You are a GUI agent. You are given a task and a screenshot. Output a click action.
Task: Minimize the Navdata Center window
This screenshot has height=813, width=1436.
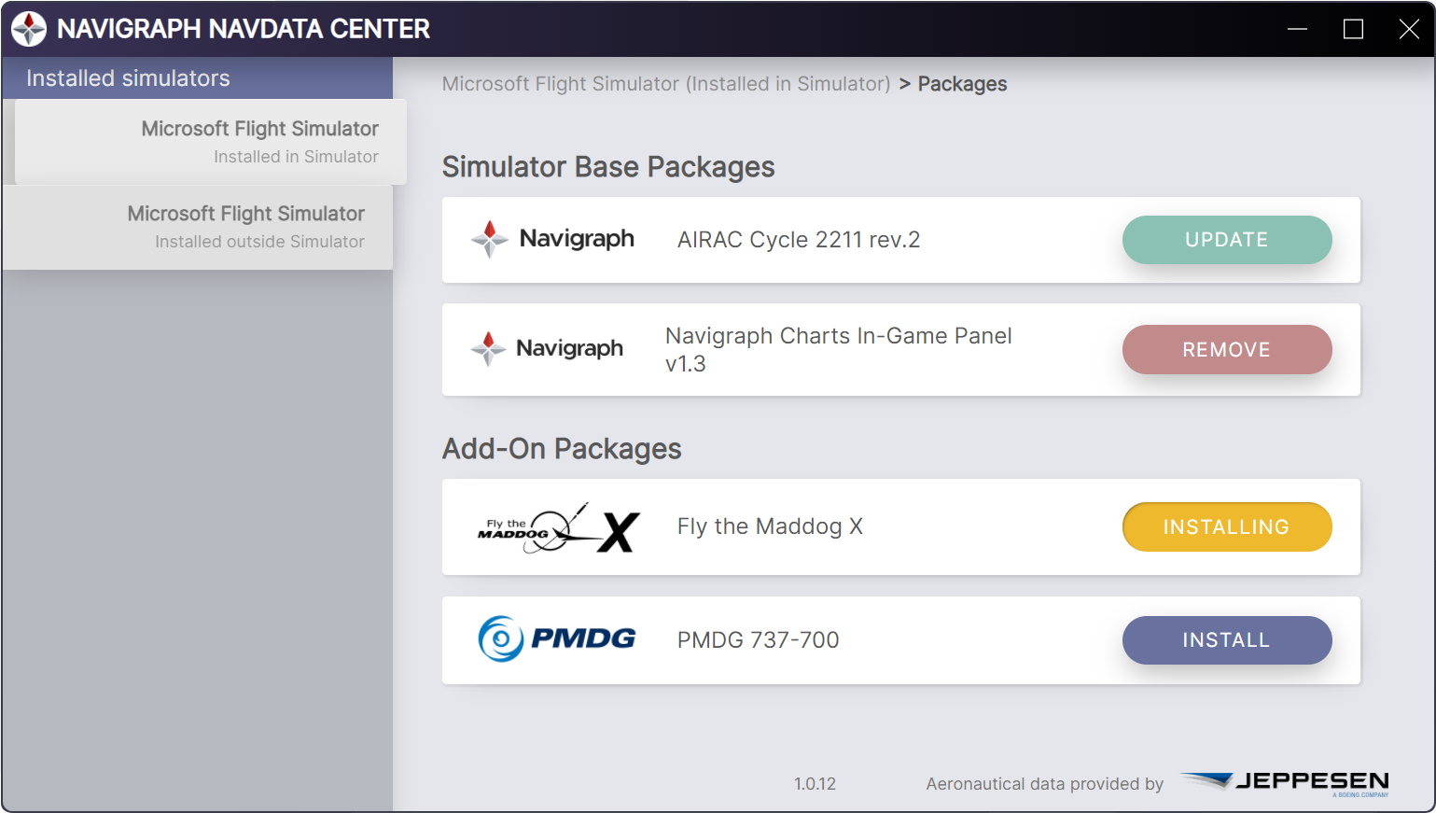click(x=1297, y=29)
